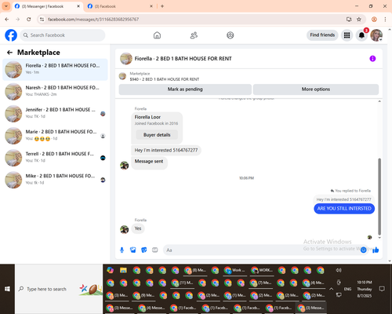The height and width of the screenshot is (314, 392).
Task: Open the Windows Start menu
Action: [7, 289]
